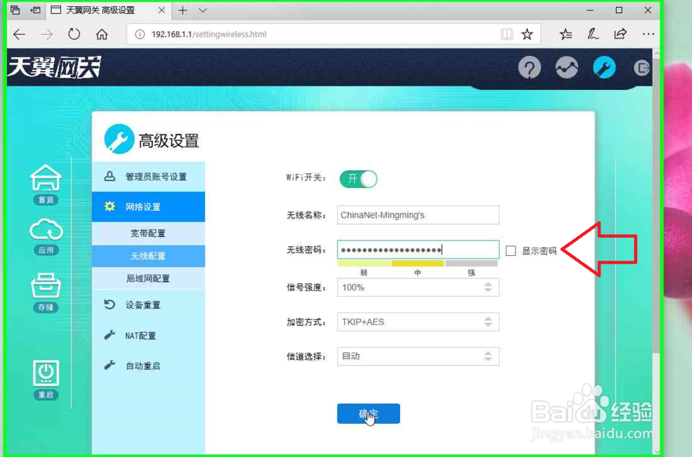The image size is (692, 457).
Task: Open the help icon on the header
Action: tap(529, 68)
